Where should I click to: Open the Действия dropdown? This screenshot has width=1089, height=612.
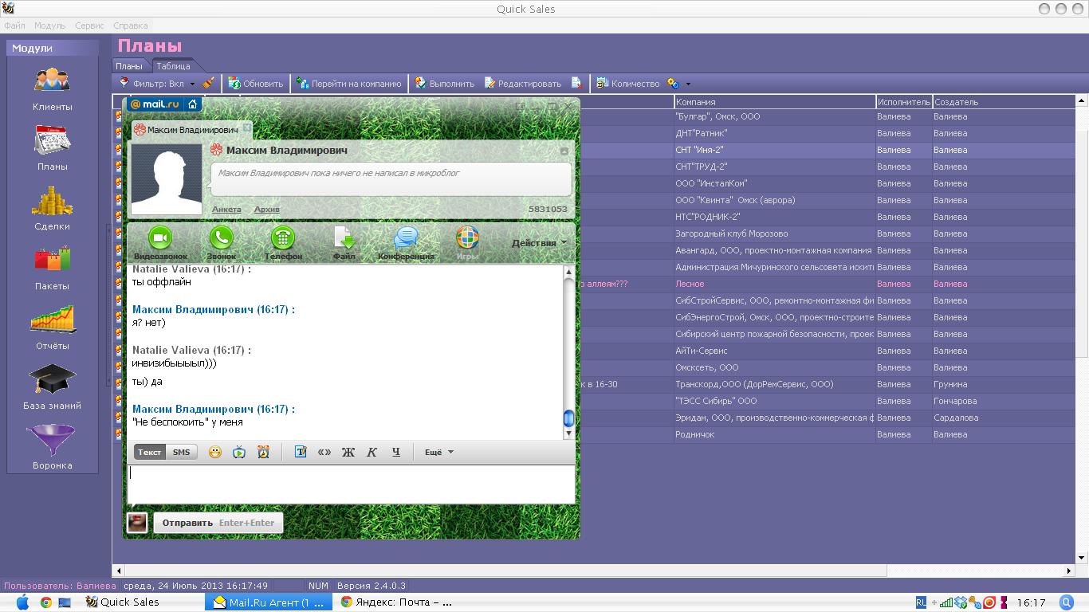click(x=540, y=243)
